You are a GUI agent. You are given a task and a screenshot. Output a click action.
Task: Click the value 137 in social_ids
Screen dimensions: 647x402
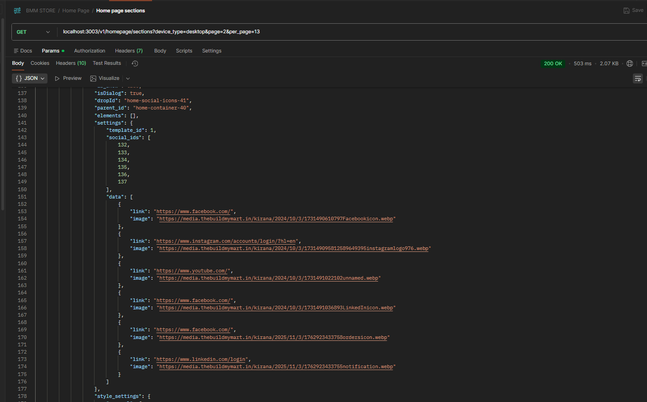point(122,182)
